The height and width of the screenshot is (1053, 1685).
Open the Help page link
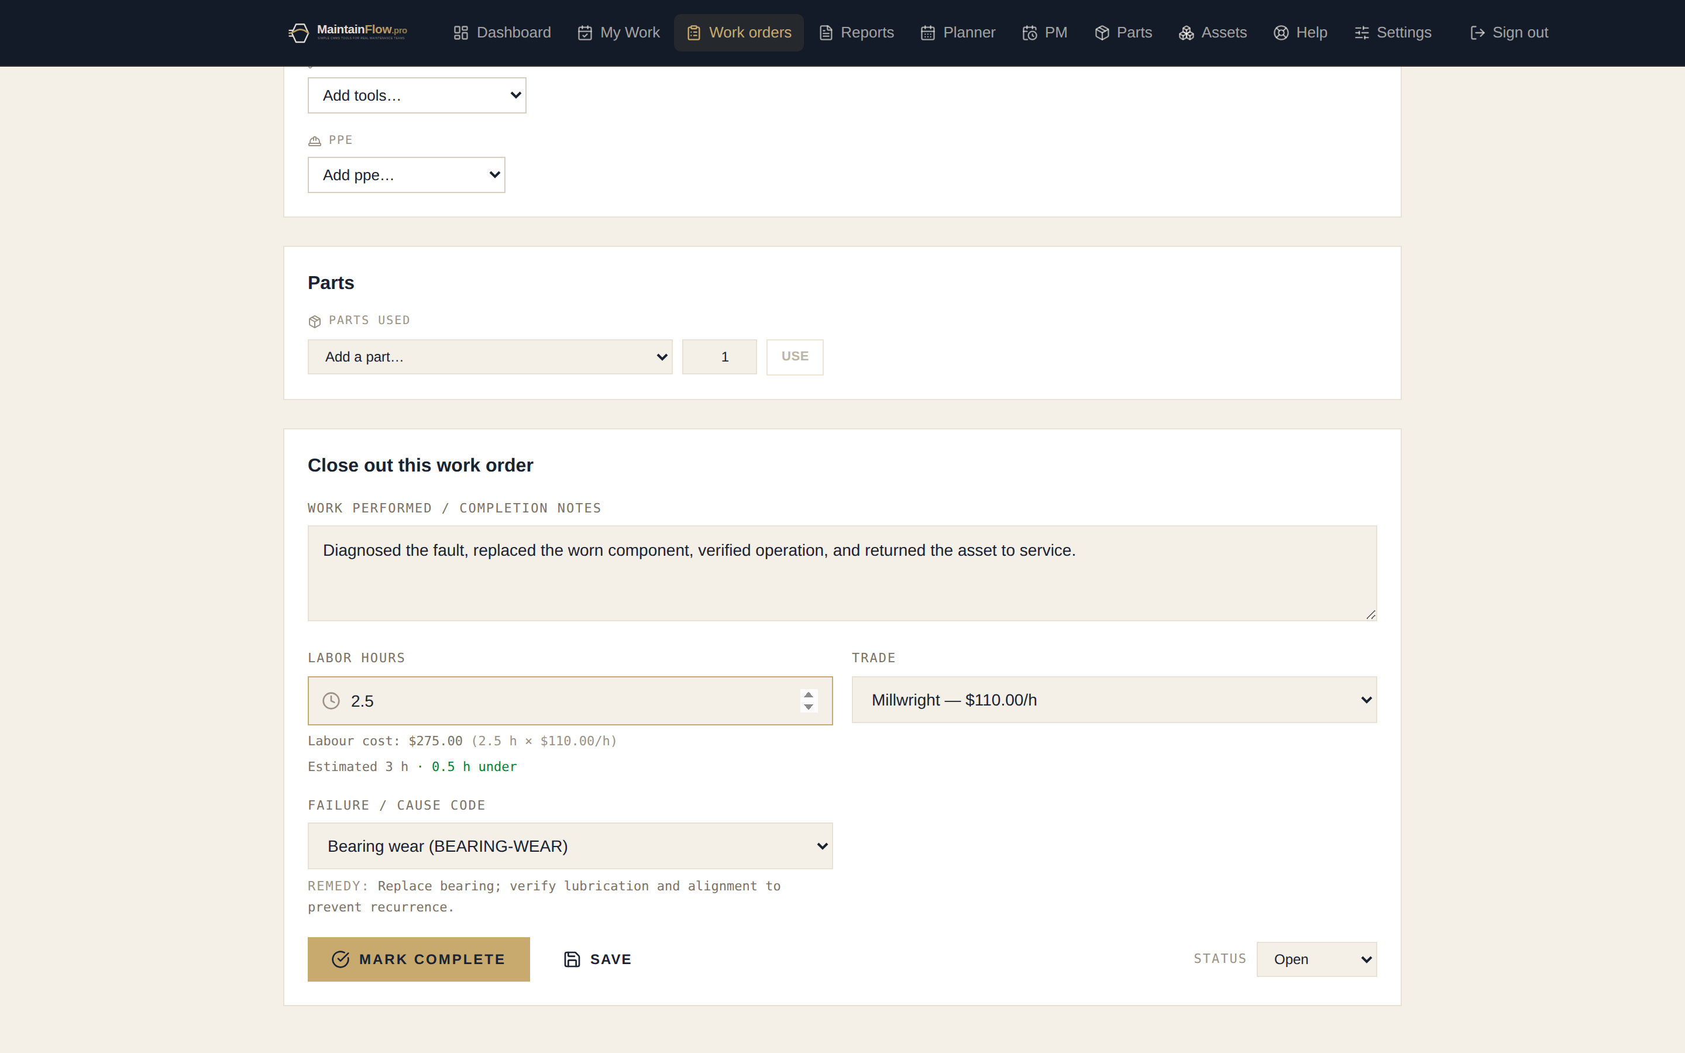tap(1301, 33)
